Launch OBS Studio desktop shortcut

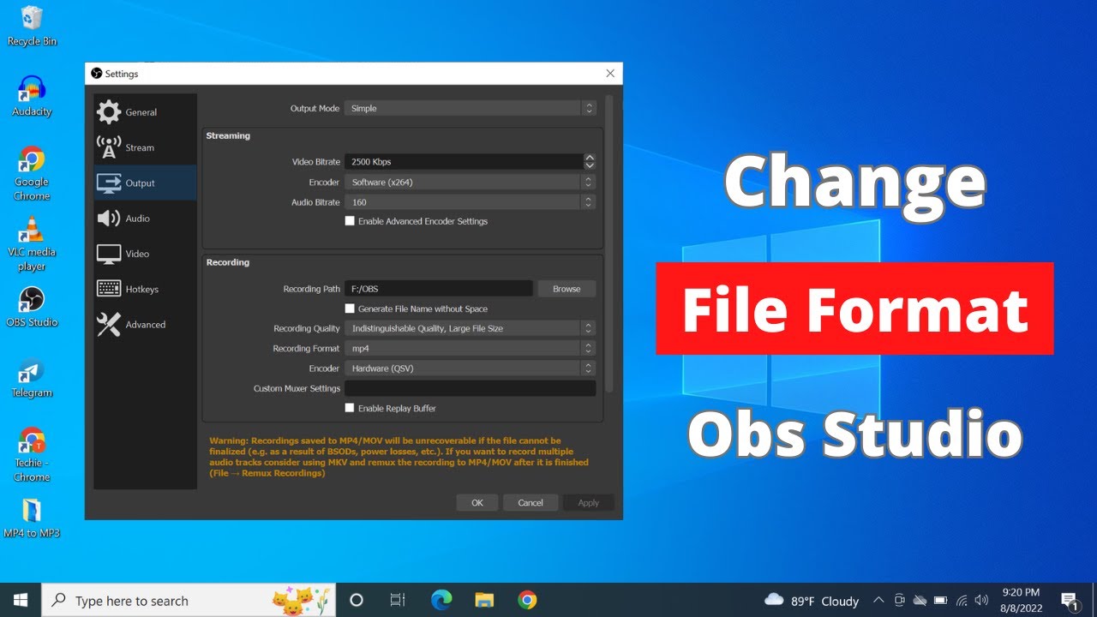pyautogui.click(x=32, y=307)
